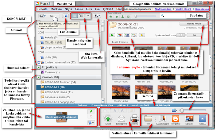The image size is (220, 139).
Task: Filter to show starred photos only
Action: (x=111, y=17)
